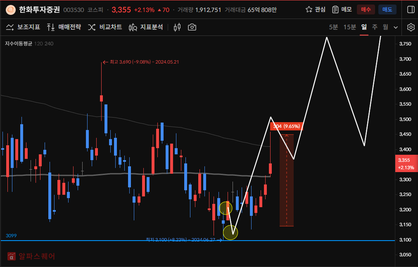Viewport: 418px width, 267px height.
Task: Click the 매매전략 arrows icon
Action: [51, 27]
